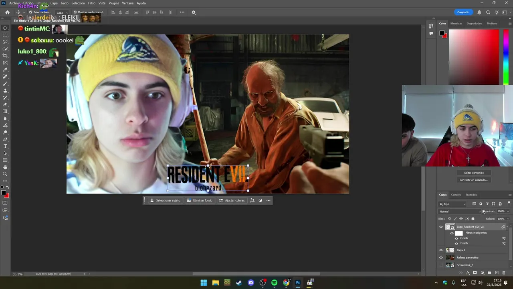Click the Compartir button
The width and height of the screenshot is (513, 289).
(463, 12)
